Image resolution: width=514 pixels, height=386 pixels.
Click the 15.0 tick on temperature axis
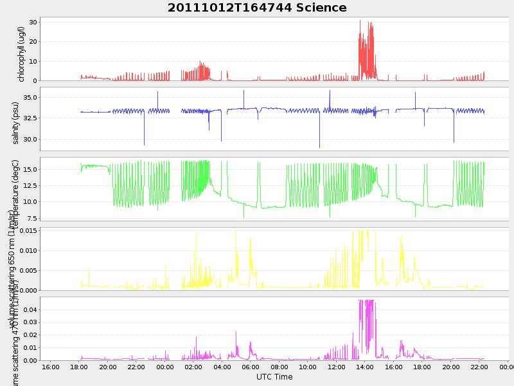[x=30, y=170]
